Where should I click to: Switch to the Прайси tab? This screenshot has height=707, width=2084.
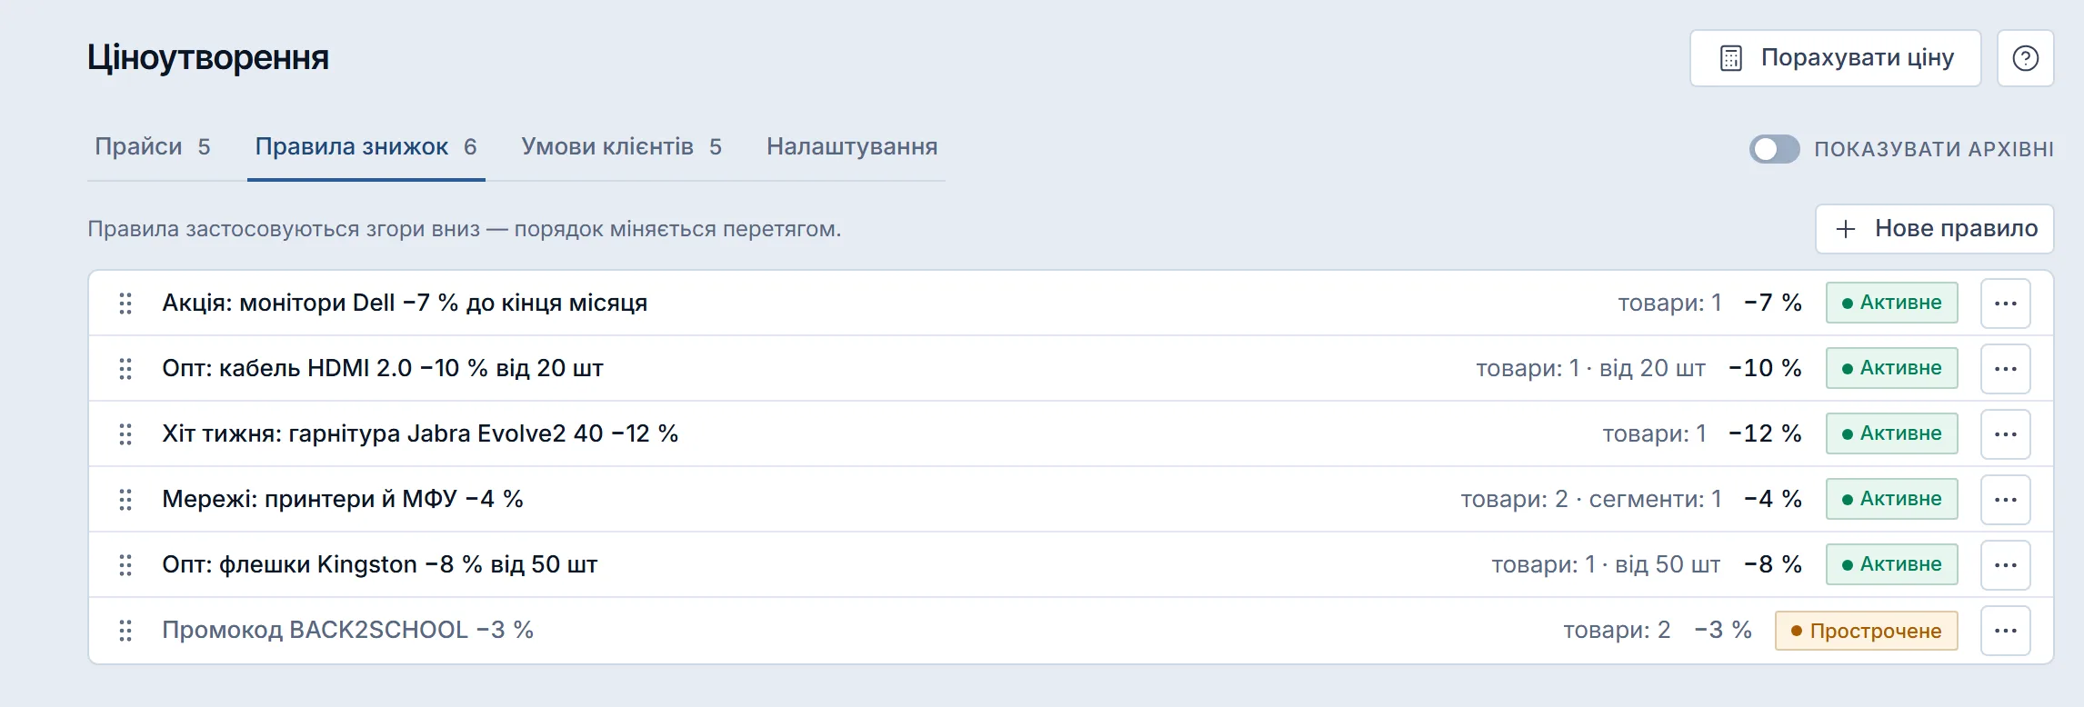(153, 147)
